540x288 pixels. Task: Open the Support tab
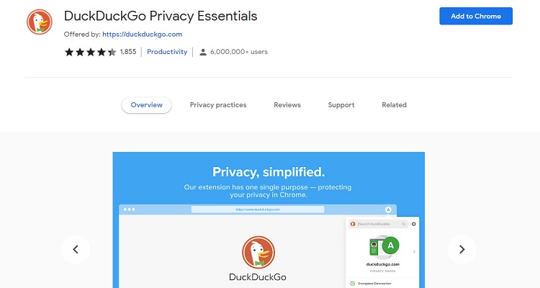[341, 105]
